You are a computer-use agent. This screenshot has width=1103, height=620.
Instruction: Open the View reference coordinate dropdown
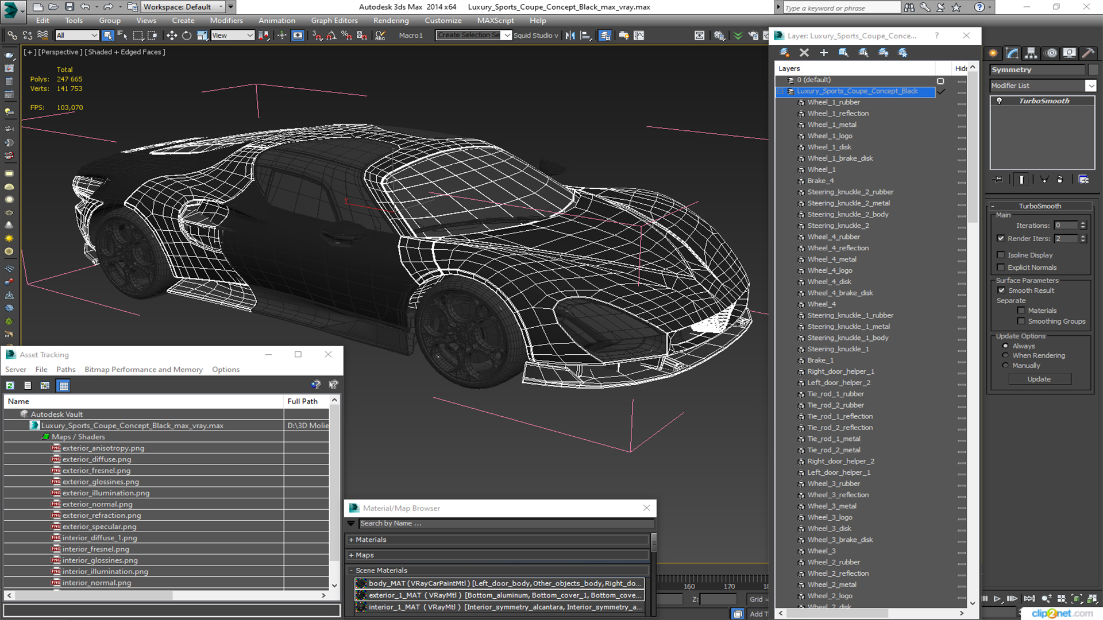(233, 36)
